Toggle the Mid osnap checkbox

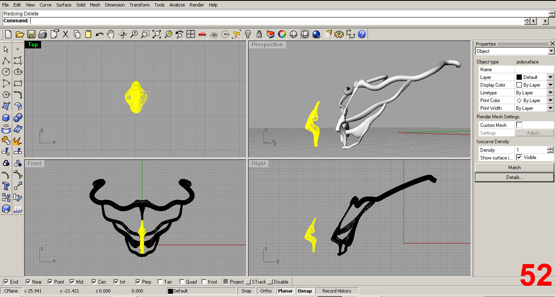tap(72, 282)
